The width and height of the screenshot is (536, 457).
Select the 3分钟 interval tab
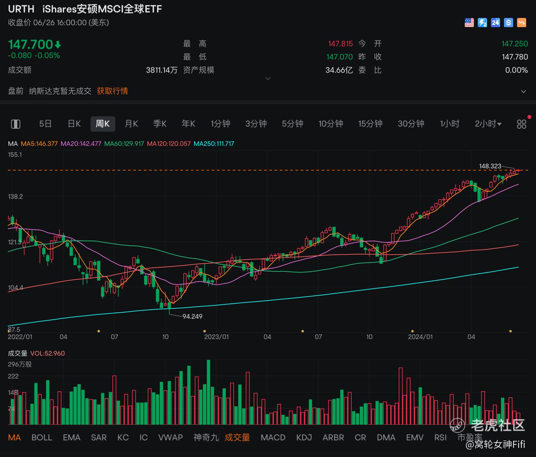click(x=256, y=124)
